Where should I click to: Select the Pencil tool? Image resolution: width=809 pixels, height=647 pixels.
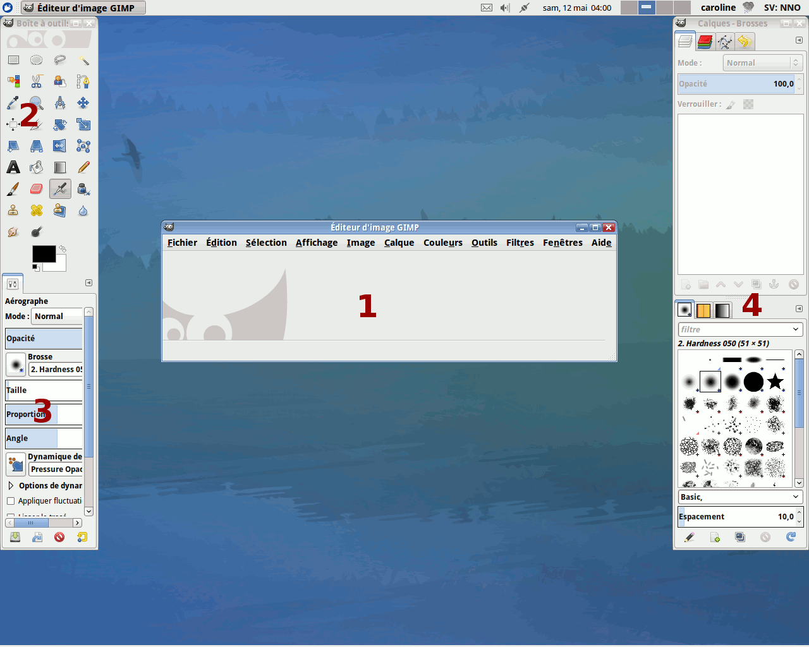(83, 167)
